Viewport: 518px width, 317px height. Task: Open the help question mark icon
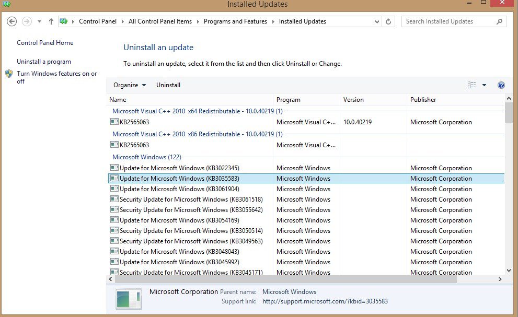[501, 85]
